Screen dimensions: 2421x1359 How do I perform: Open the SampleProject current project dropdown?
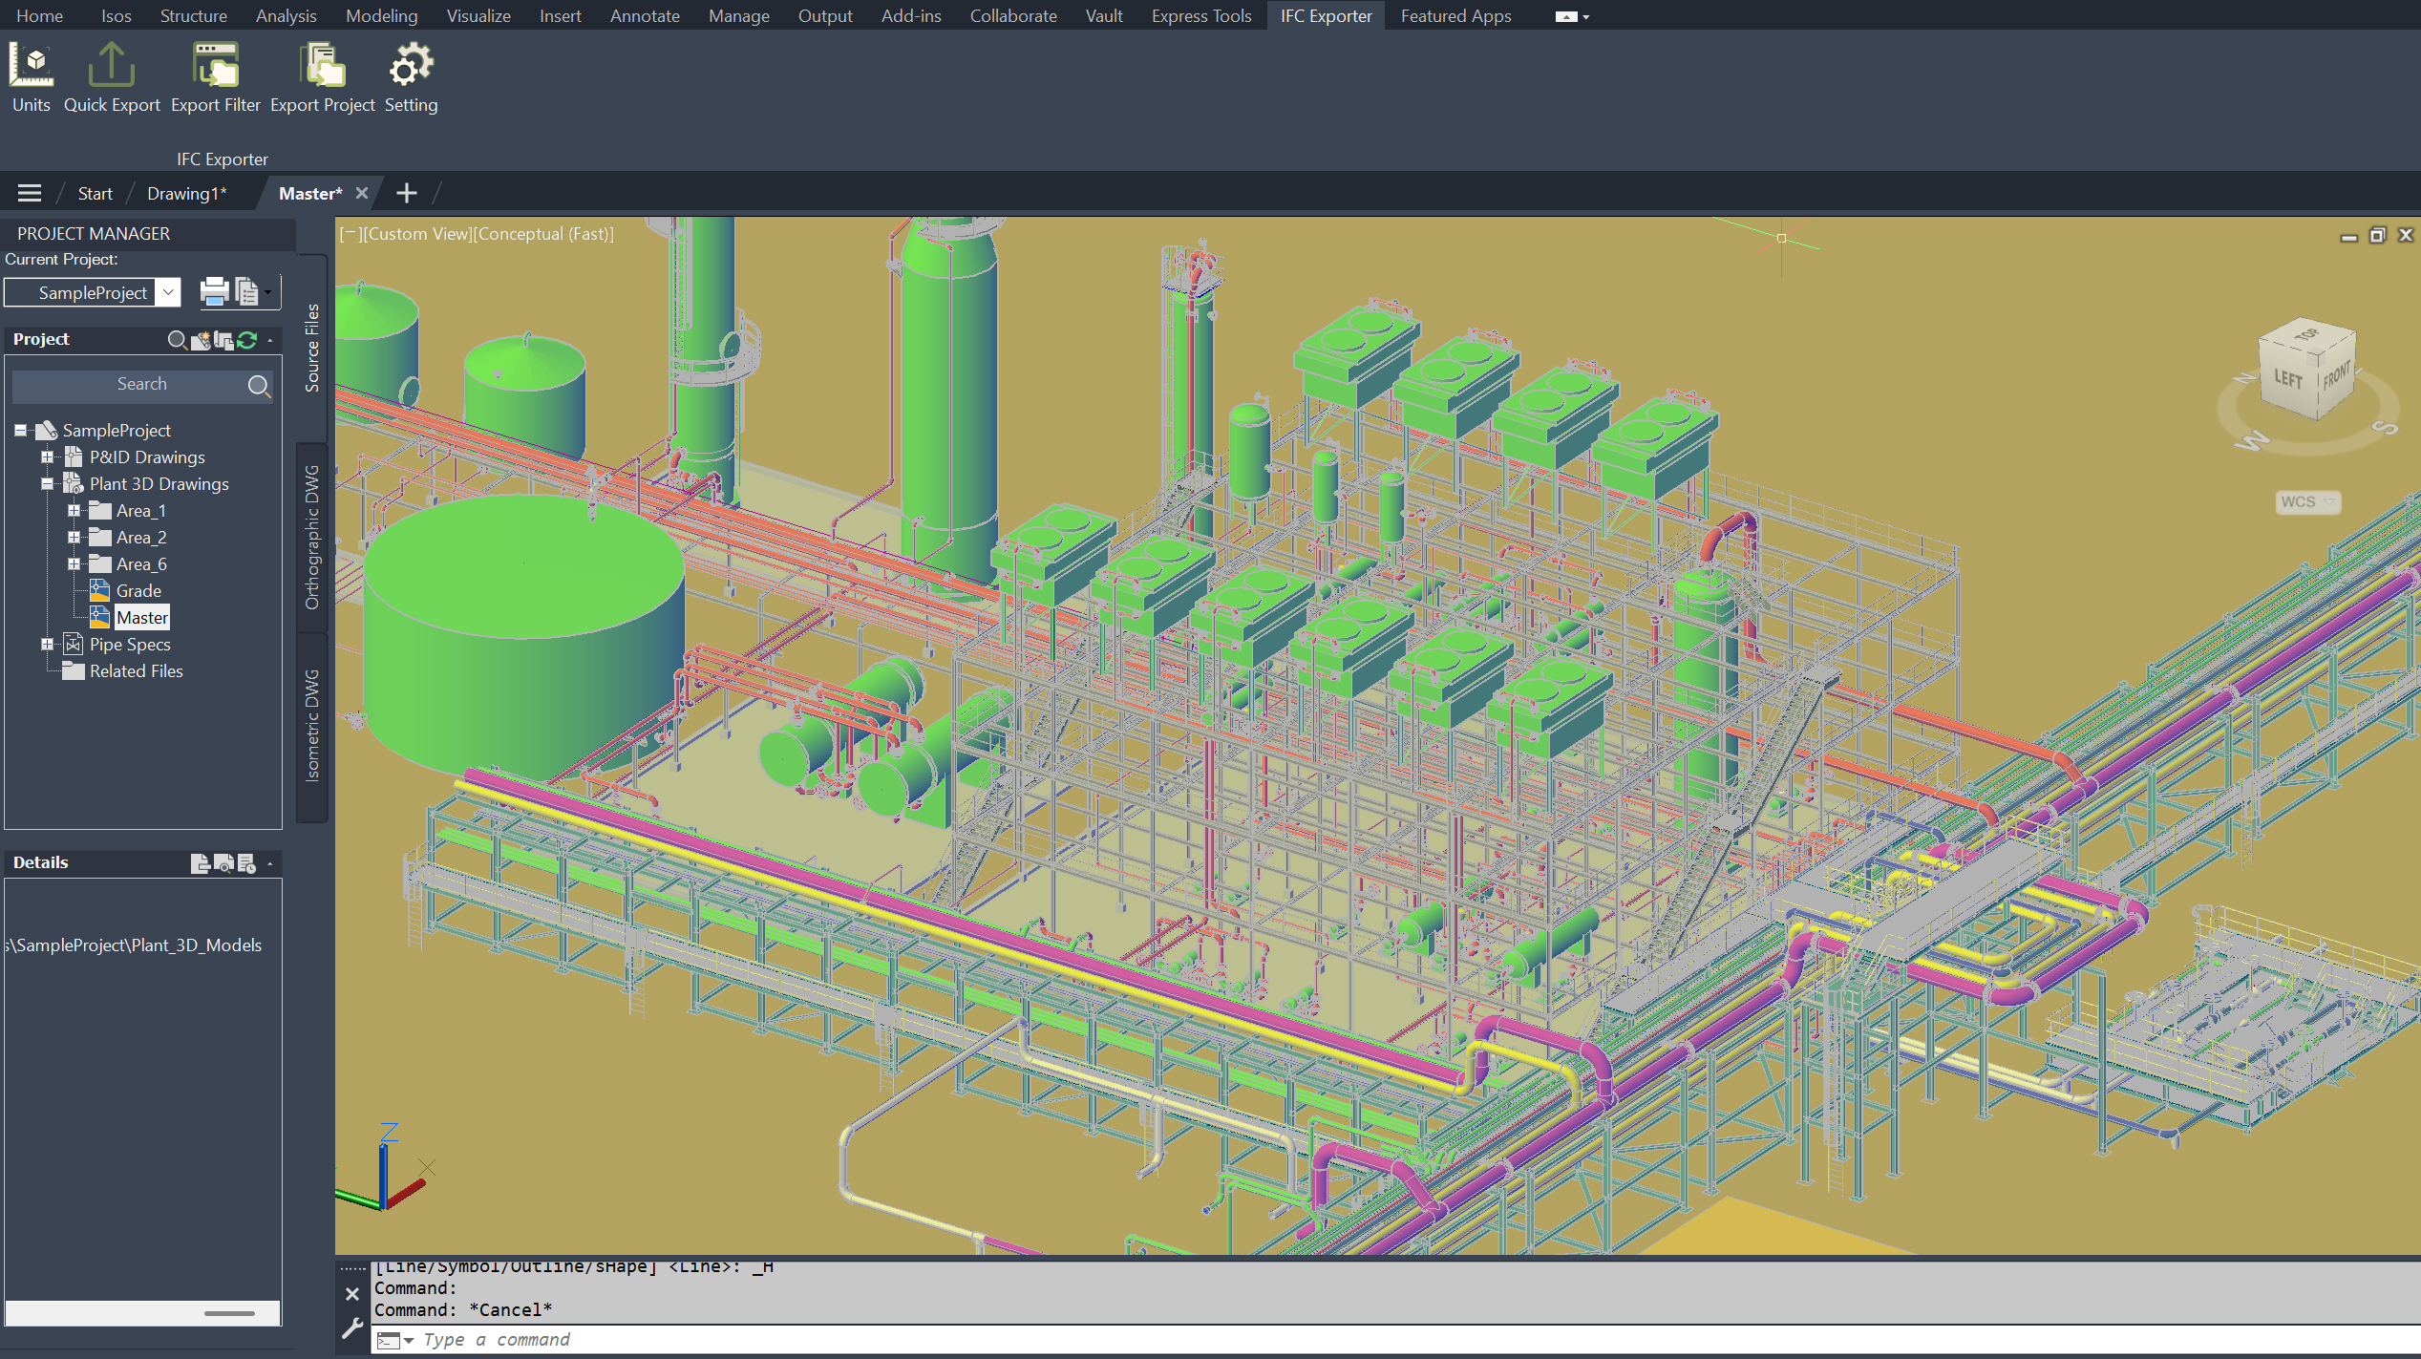(168, 292)
